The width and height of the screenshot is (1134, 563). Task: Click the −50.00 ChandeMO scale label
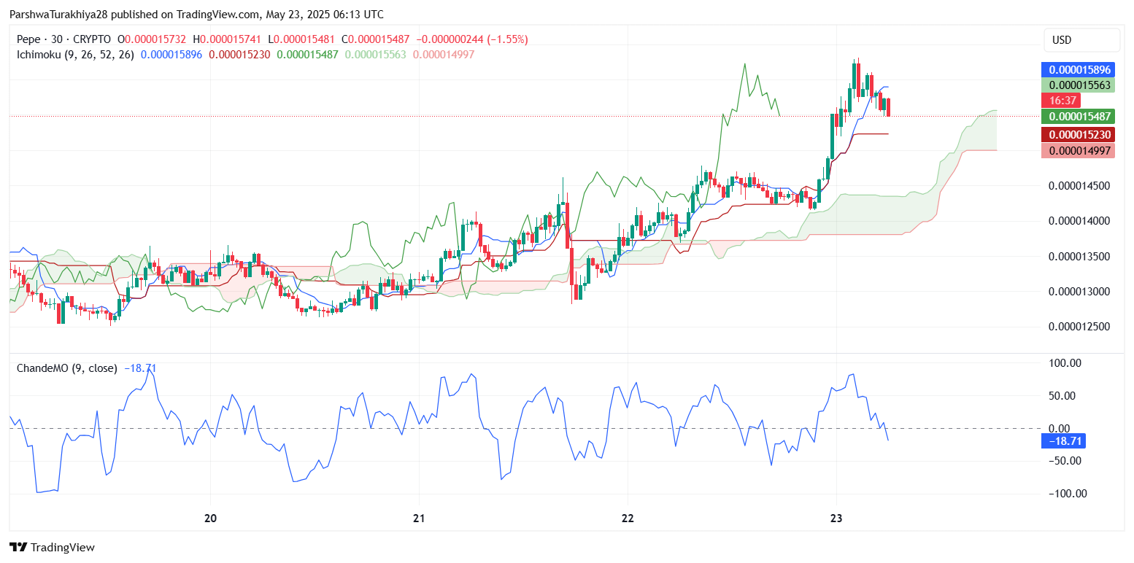tap(1064, 461)
